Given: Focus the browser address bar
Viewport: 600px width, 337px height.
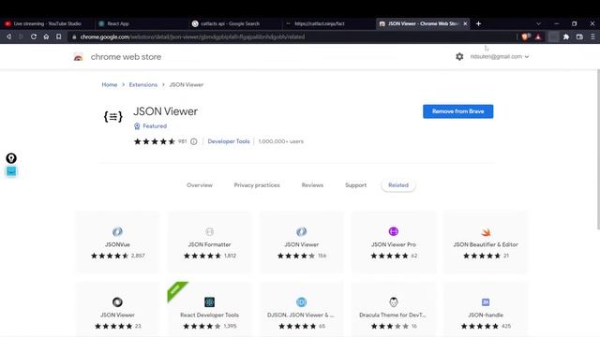Looking at the screenshot, I should click(291, 37).
